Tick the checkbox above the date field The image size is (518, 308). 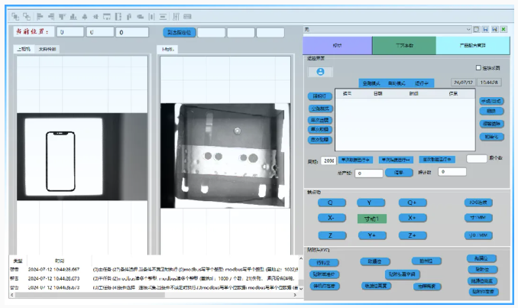tap(478, 67)
